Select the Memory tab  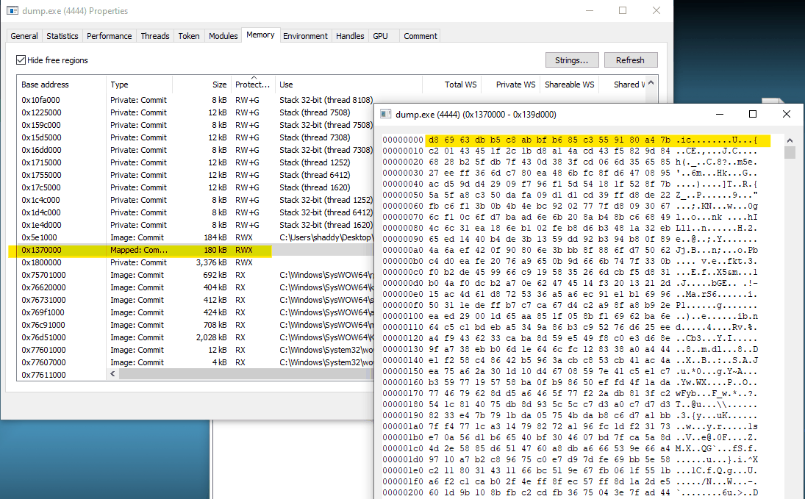click(260, 35)
